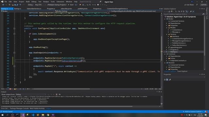
Task: Collapse the Services folder in Solution Explorer
Action: point(167,34)
